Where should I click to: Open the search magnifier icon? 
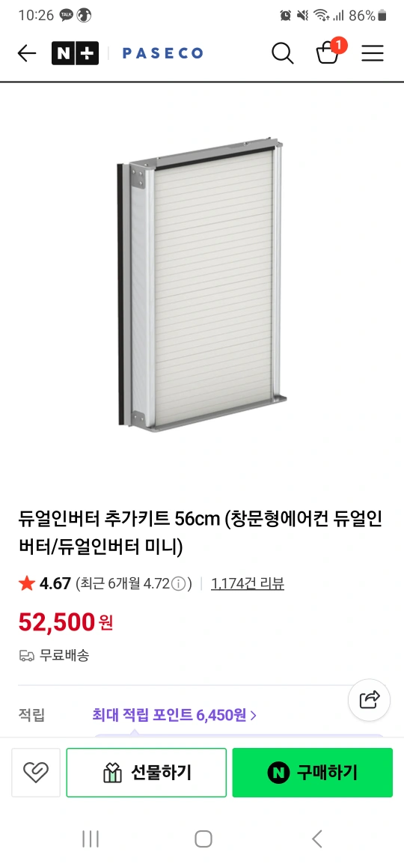[282, 53]
